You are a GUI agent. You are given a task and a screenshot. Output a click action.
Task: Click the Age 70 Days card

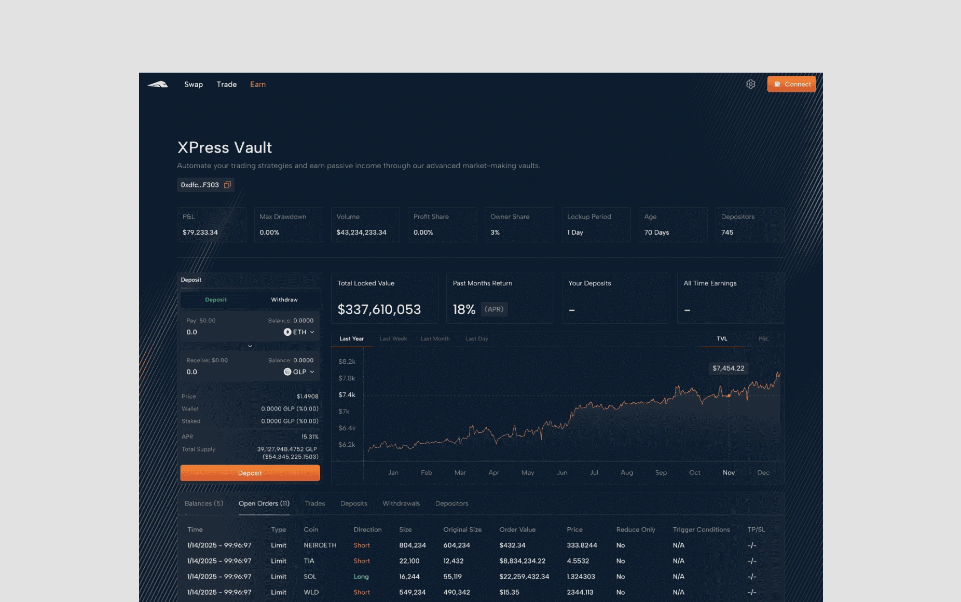pos(673,225)
